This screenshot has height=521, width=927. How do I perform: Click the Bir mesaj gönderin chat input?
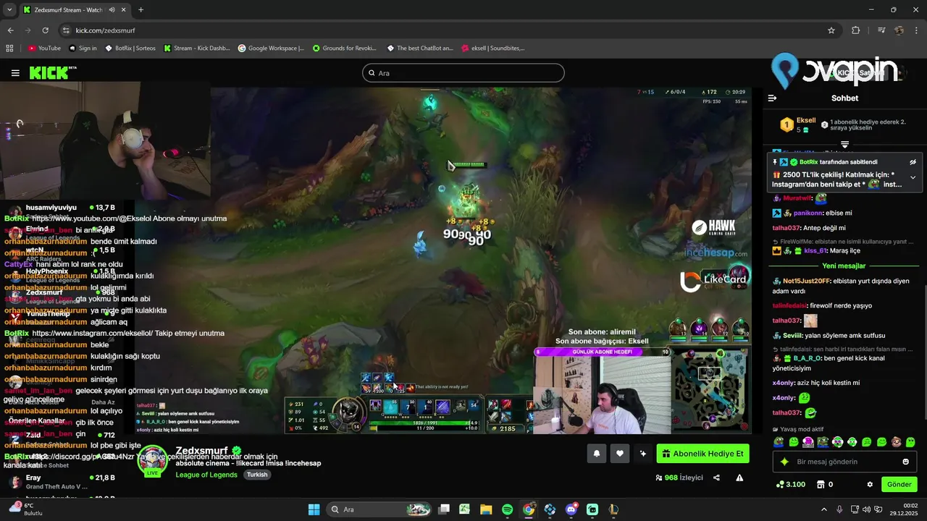844,462
